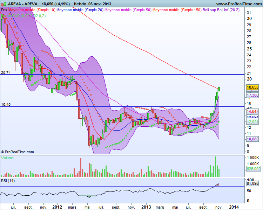
Task: Click the 18,650 (+4,19%) quote value
Action: [56, 4]
